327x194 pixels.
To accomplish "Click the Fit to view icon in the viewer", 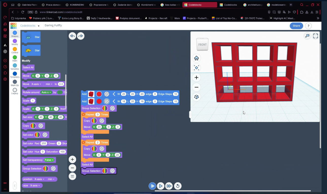I will coord(196,68).
